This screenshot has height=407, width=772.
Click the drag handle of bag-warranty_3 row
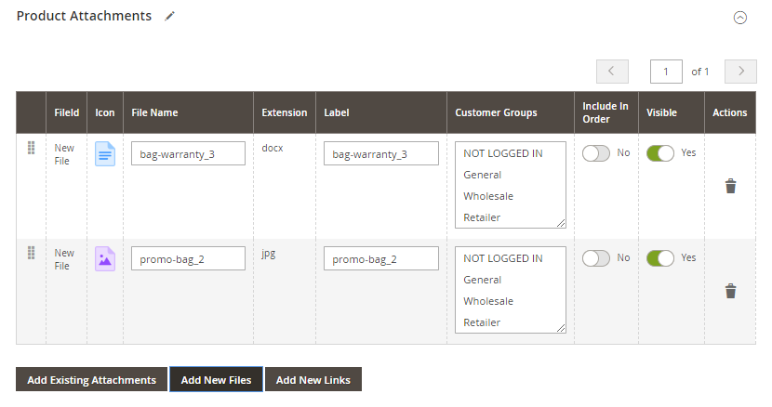[x=31, y=148]
